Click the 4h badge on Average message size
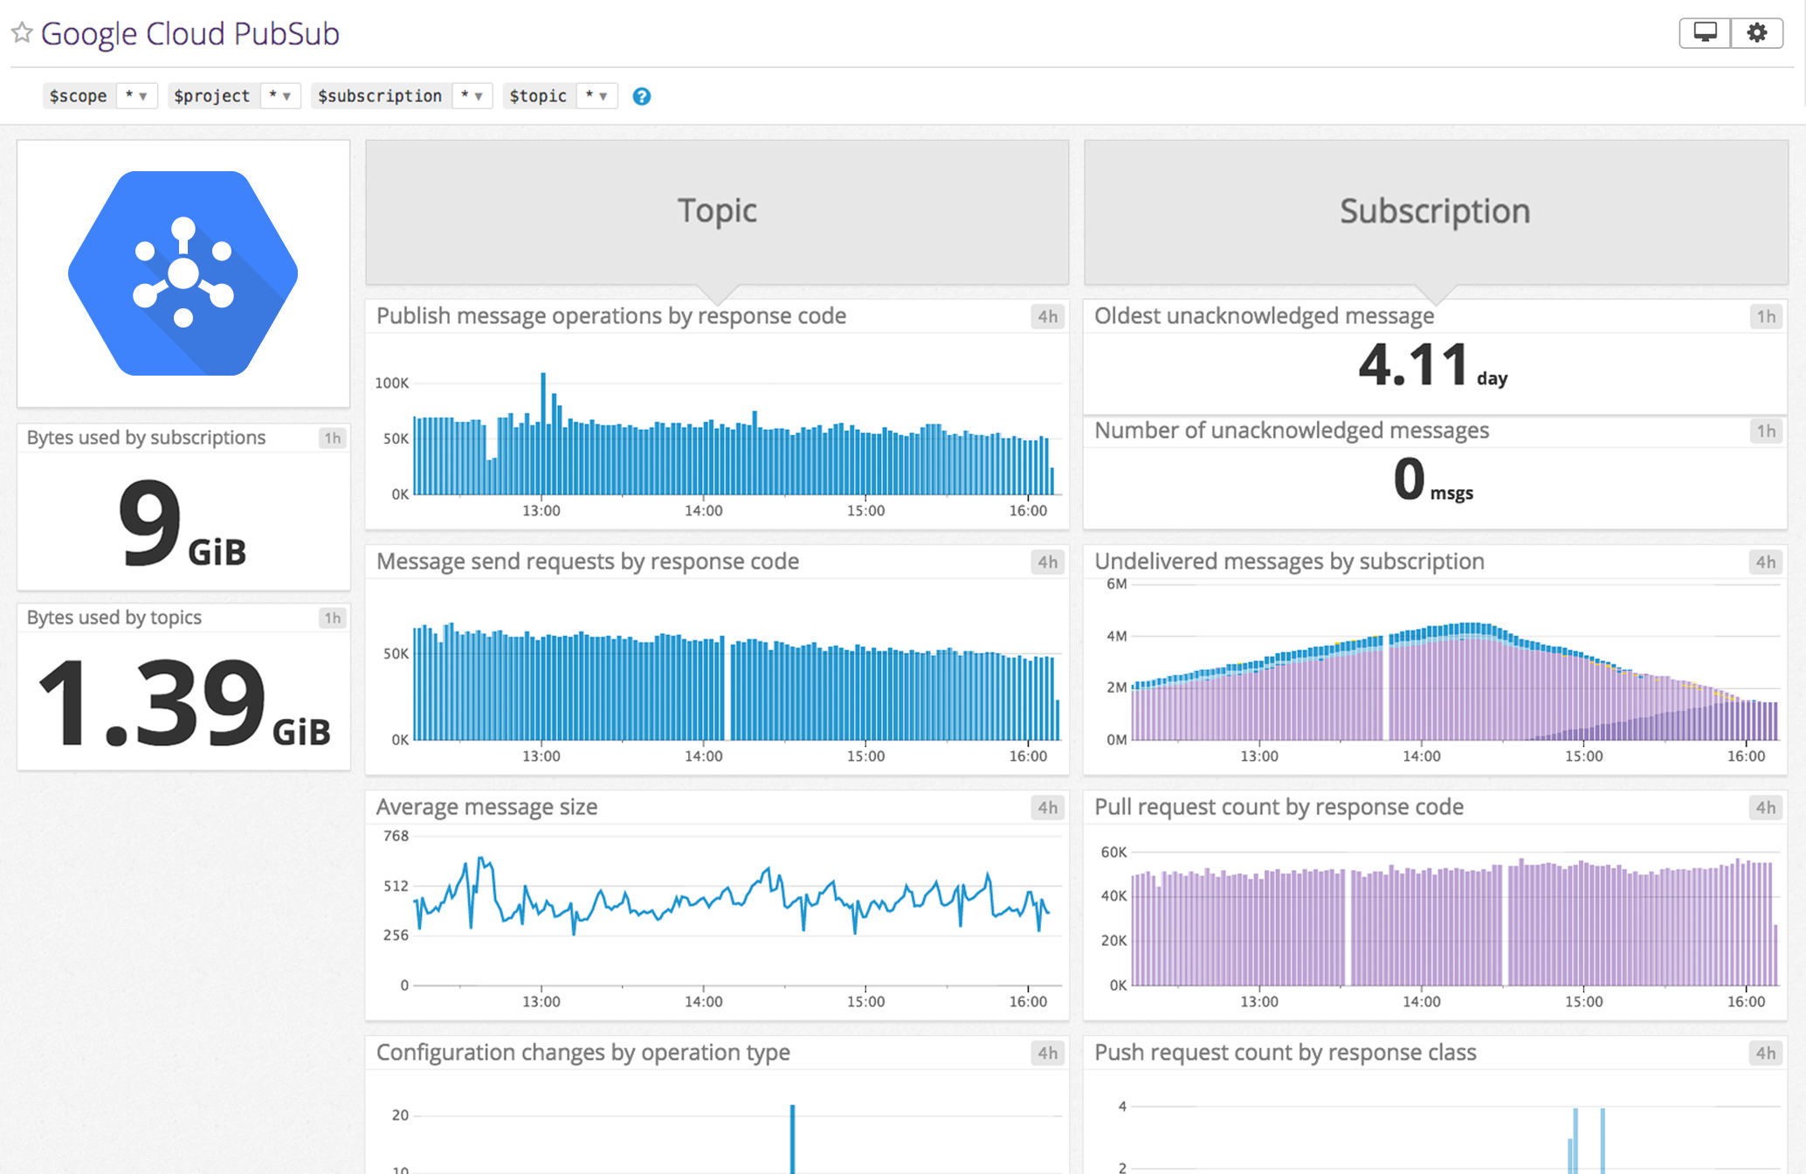 click(x=1048, y=807)
